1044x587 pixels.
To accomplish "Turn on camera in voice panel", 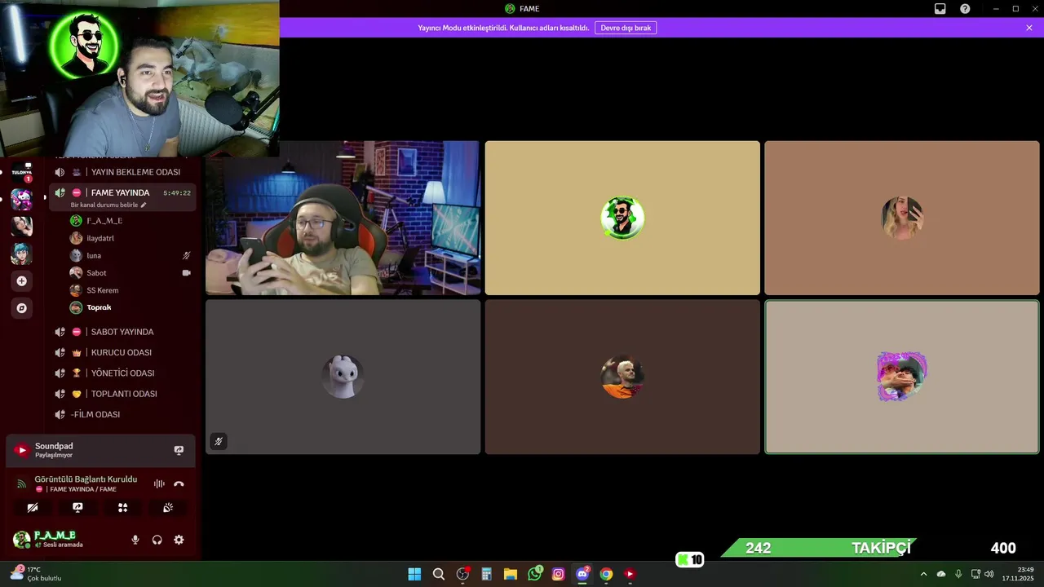I will coord(33,507).
